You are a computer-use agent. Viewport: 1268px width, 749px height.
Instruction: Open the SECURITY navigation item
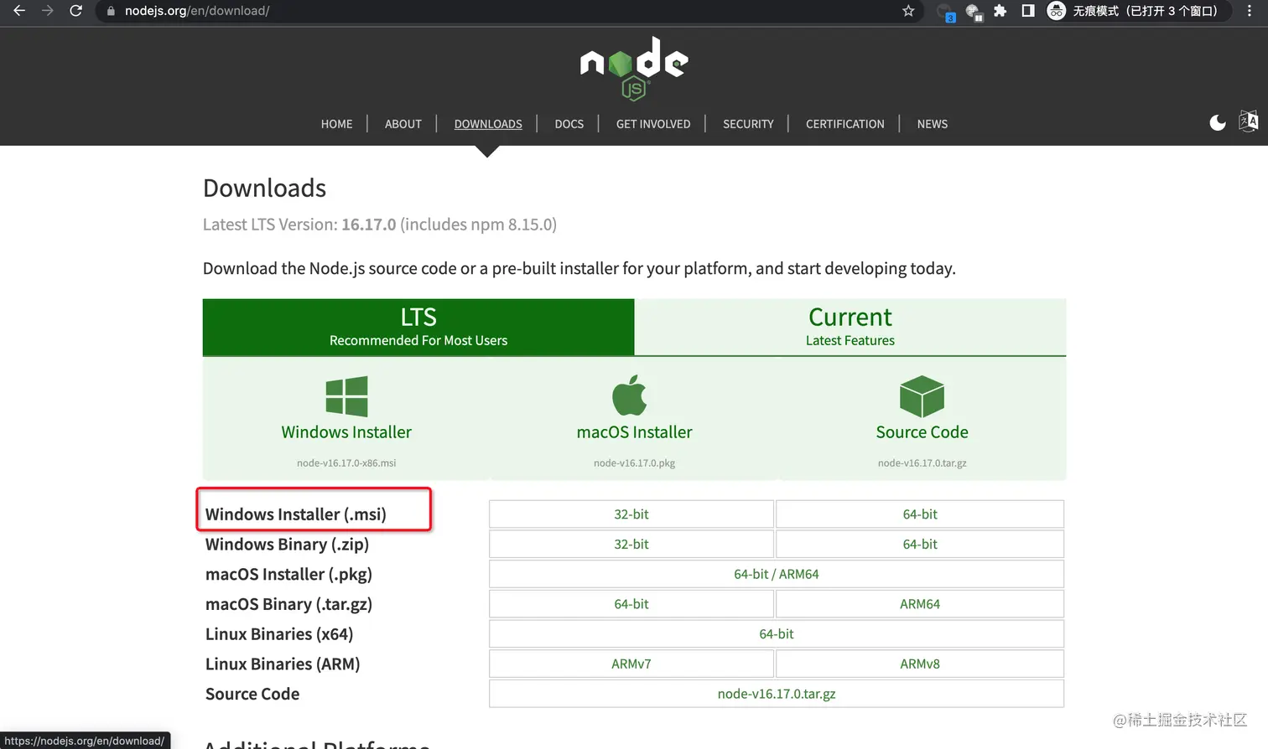coord(748,124)
